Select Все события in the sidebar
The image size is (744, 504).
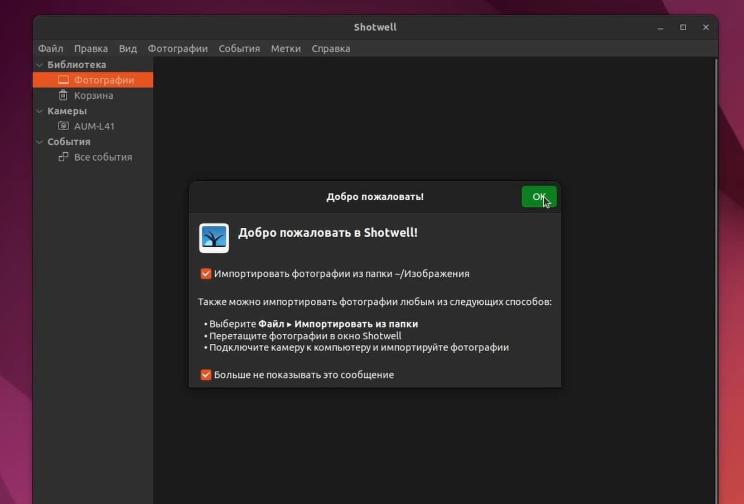click(x=93, y=157)
